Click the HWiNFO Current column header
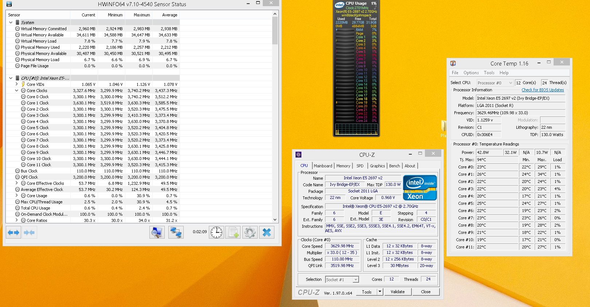590x307 pixels. [x=84, y=15]
